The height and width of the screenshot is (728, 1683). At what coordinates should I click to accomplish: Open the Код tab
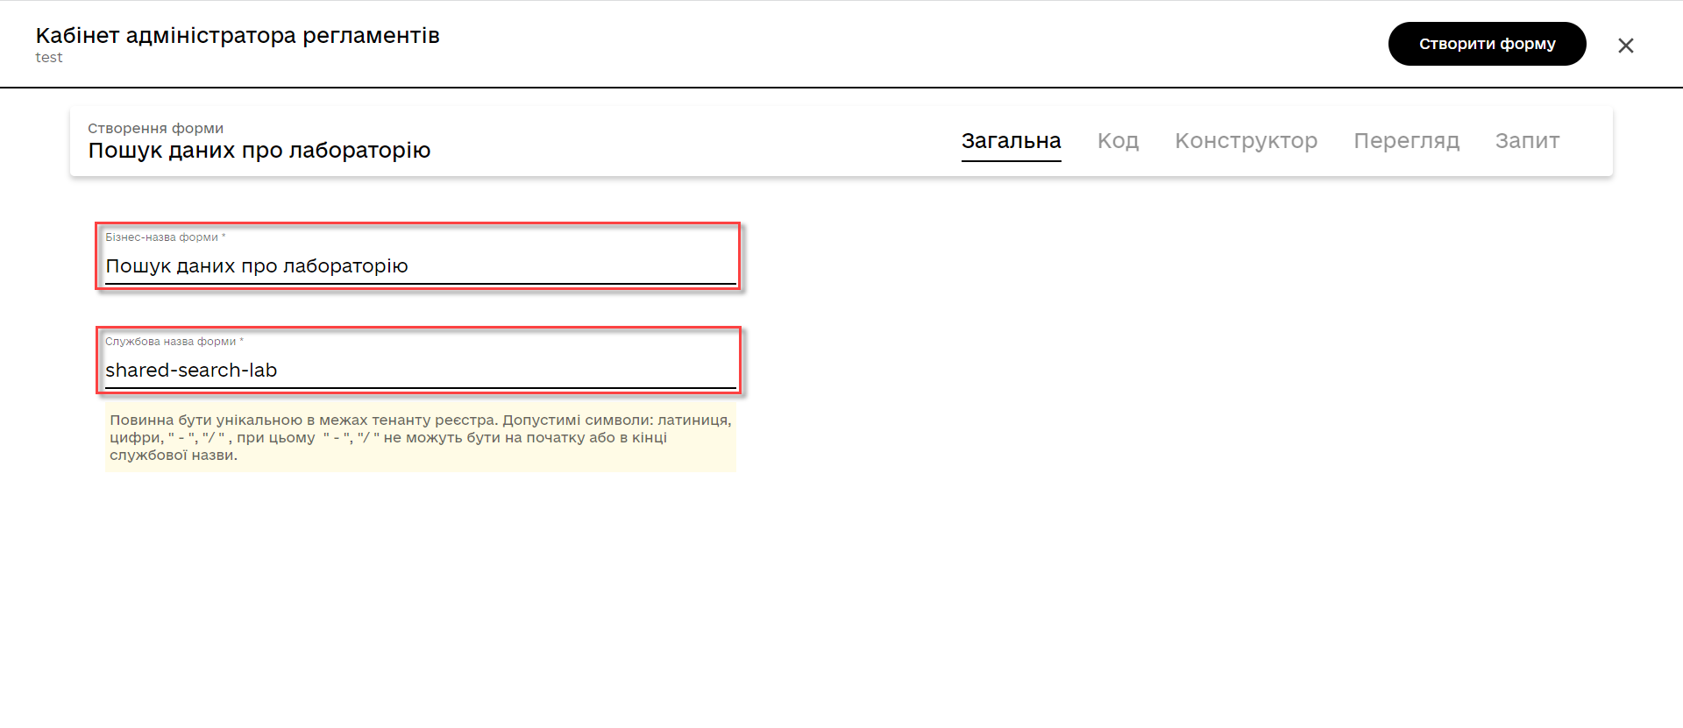1118,141
